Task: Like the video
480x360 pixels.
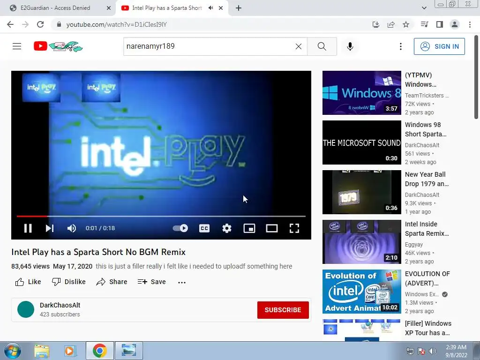Action: [x=28, y=282]
